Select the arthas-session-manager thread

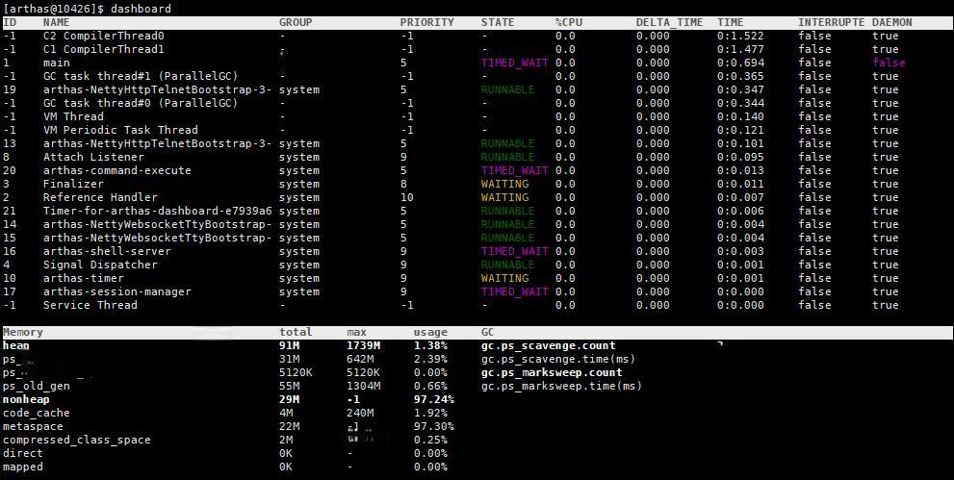click(x=117, y=291)
